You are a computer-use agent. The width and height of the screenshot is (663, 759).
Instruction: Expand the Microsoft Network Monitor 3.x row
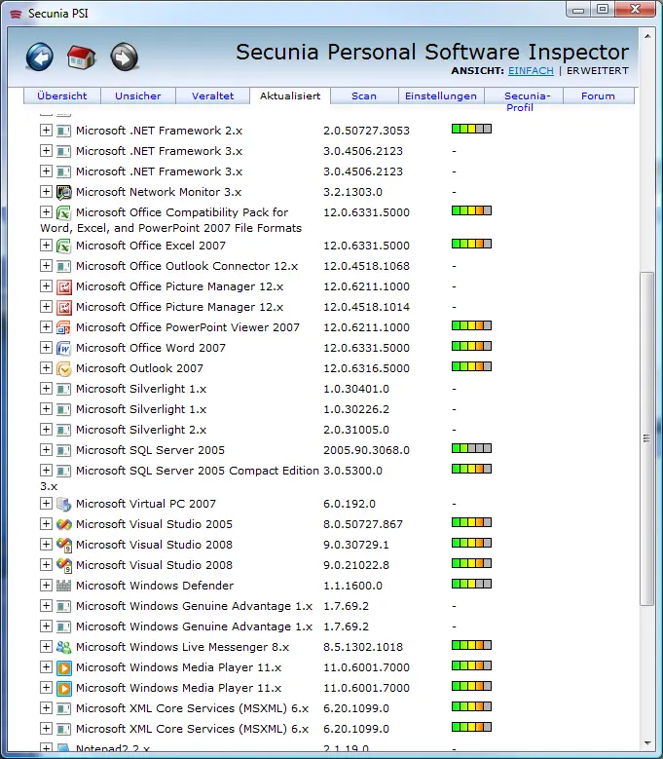(46, 192)
